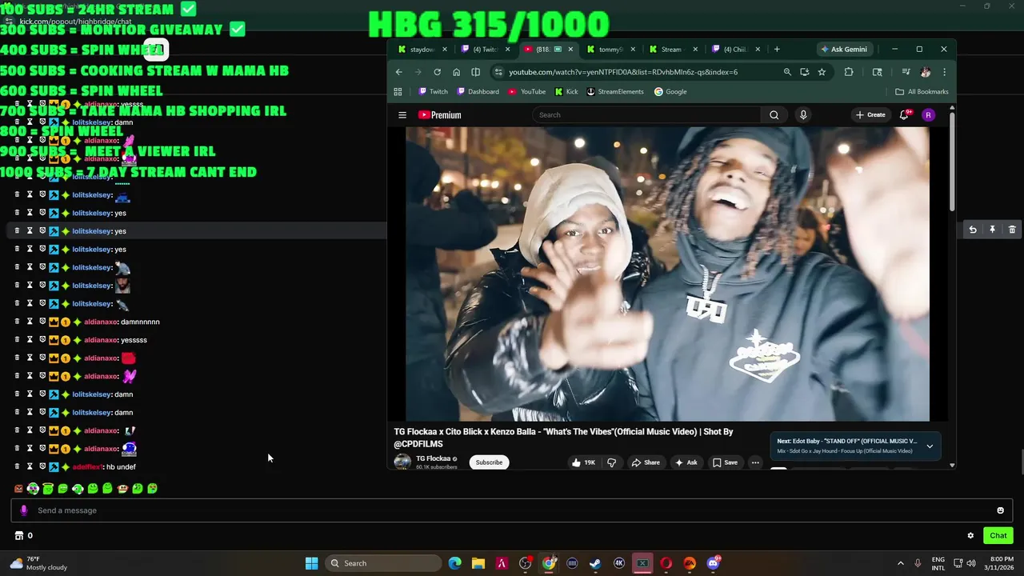Click the Send a message input

(x=512, y=510)
